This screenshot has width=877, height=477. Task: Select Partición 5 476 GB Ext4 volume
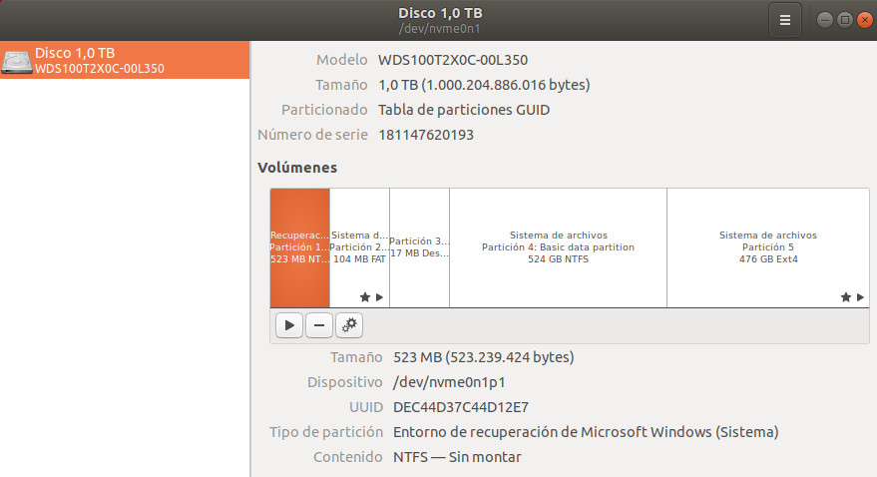[x=767, y=246]
